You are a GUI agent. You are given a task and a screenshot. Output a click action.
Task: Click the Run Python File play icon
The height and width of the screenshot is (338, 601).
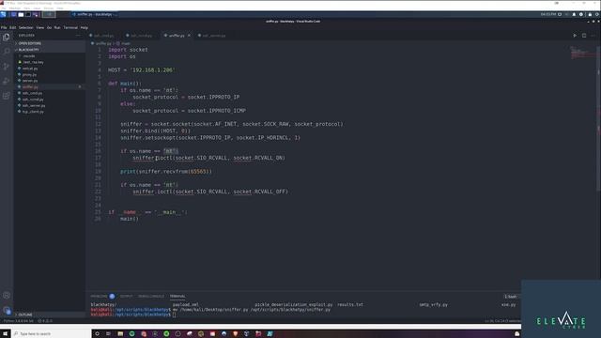(x=575, y=36)
